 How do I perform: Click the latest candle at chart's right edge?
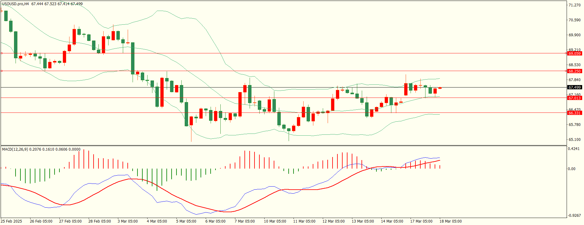pos(440,88)
